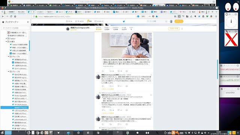The height and width of the screenshot is (135, 240).
Task: Click the page vertical scrollbar thumb
Action: point(217,69)
